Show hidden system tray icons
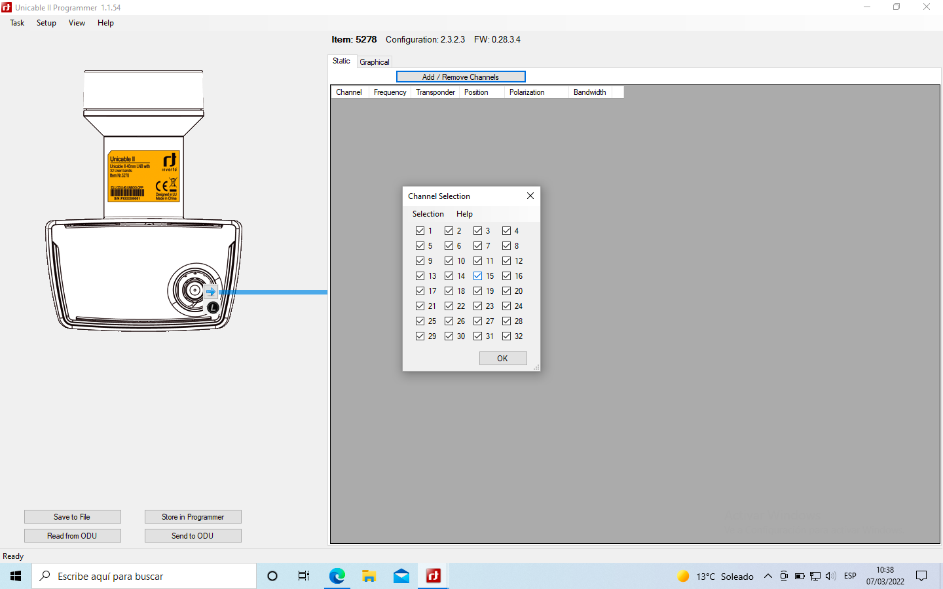This screenshot has width=943, height=589. point(768,576)
